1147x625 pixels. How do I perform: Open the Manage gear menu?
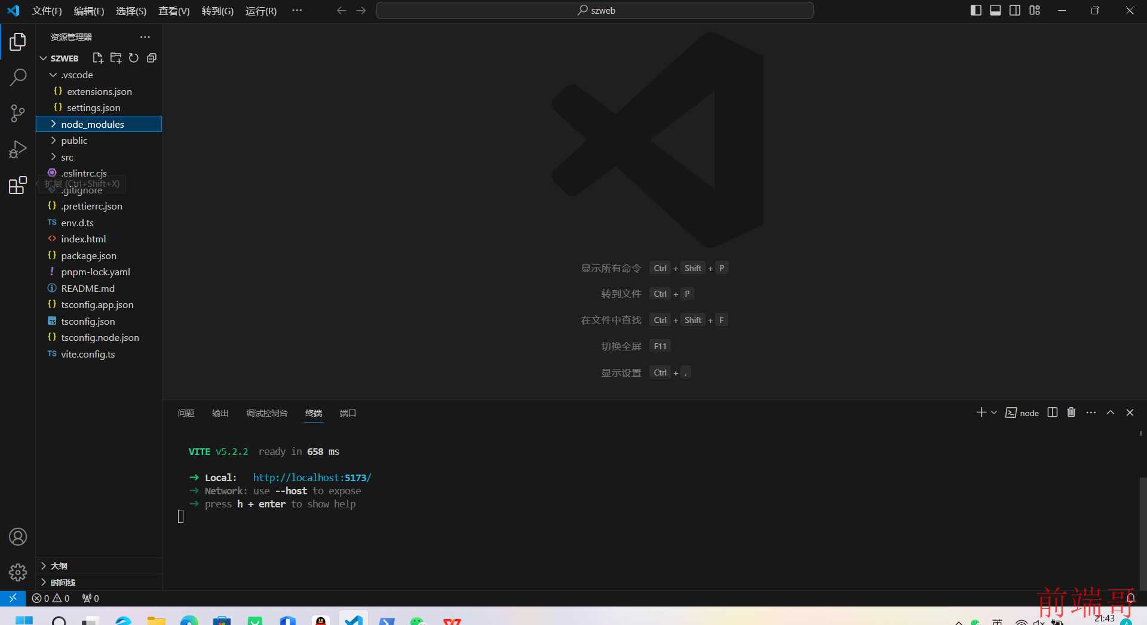coord(18,572)
